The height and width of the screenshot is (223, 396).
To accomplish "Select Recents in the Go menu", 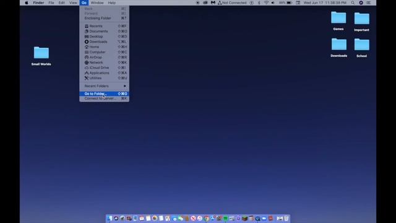I will click(105, 26).
